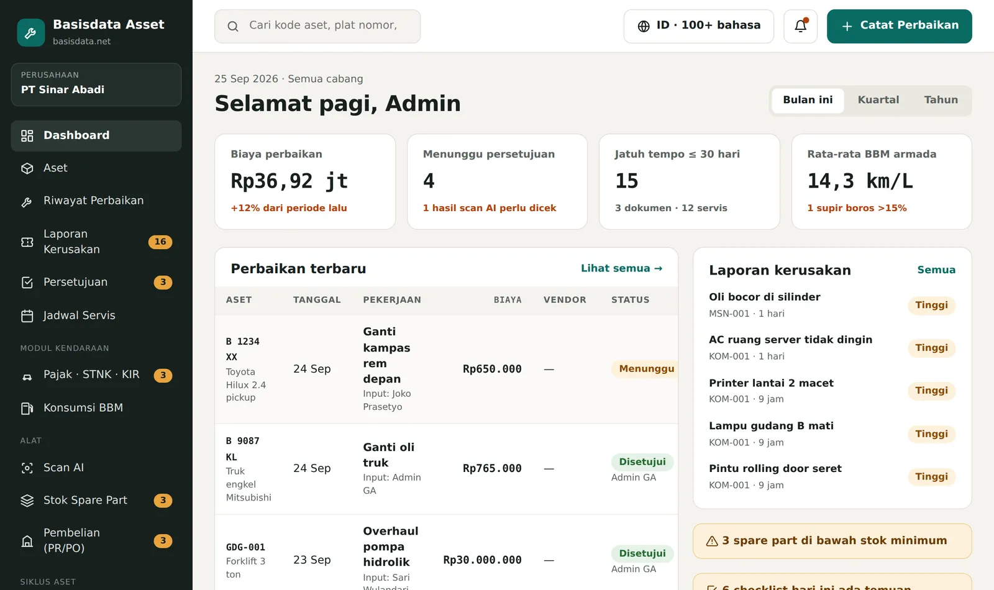Click the globe icon in language selector
The width and height of the screenshot is (994, 590).
pyautogui.click(x=644, y=26)
